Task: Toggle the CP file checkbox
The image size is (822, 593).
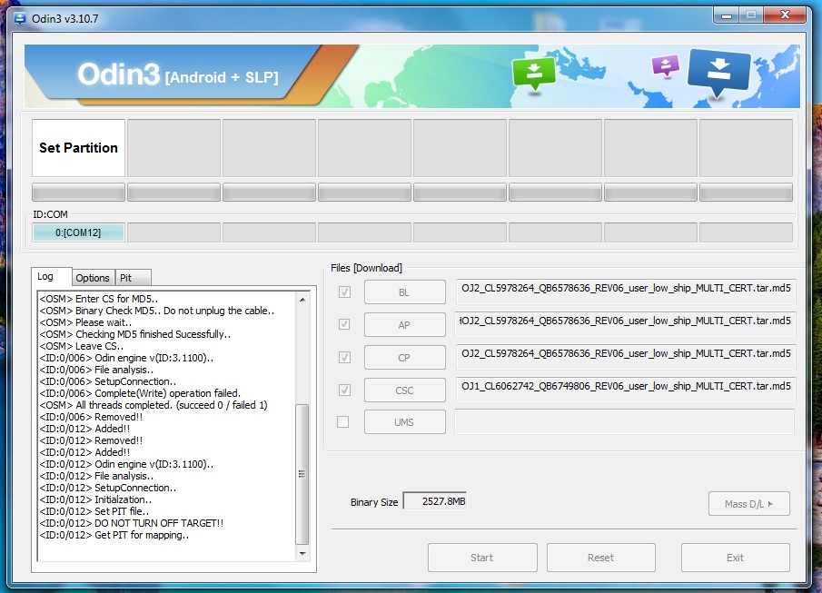Action: [x=344, y=357]
